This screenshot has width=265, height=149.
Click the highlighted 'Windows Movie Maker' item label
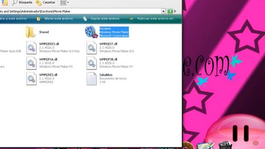(114, 32)
